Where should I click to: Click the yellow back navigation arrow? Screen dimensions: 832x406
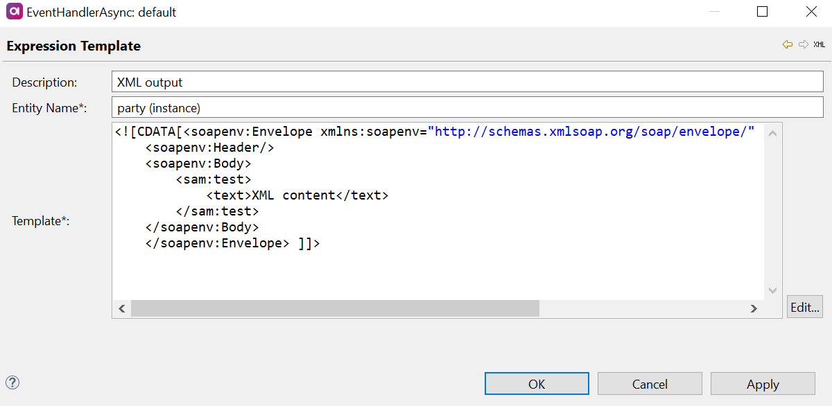[x=787, y=44]
